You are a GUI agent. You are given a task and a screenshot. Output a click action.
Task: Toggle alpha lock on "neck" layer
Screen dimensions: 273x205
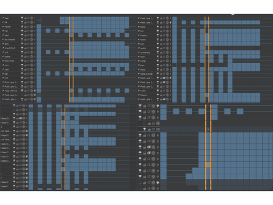point(167,56)
